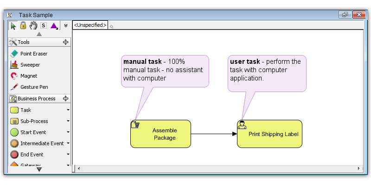Open the End Event dropdown arrow
371x185 pixels.
click(x=68, y=154)
